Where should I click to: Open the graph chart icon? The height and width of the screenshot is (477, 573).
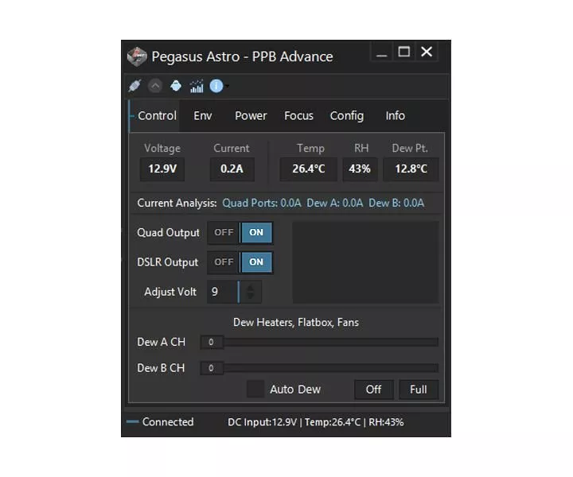coord(197,86)
